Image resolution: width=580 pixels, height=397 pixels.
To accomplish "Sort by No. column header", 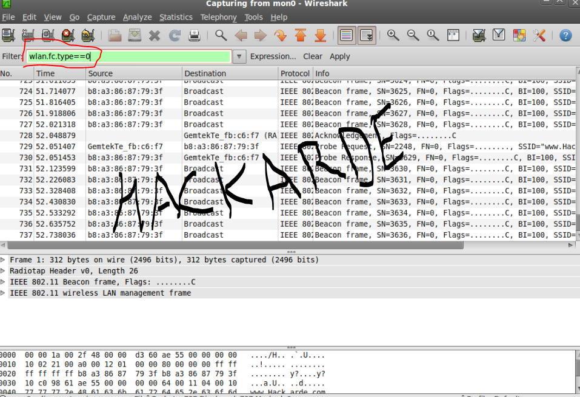I will (16, 73).
